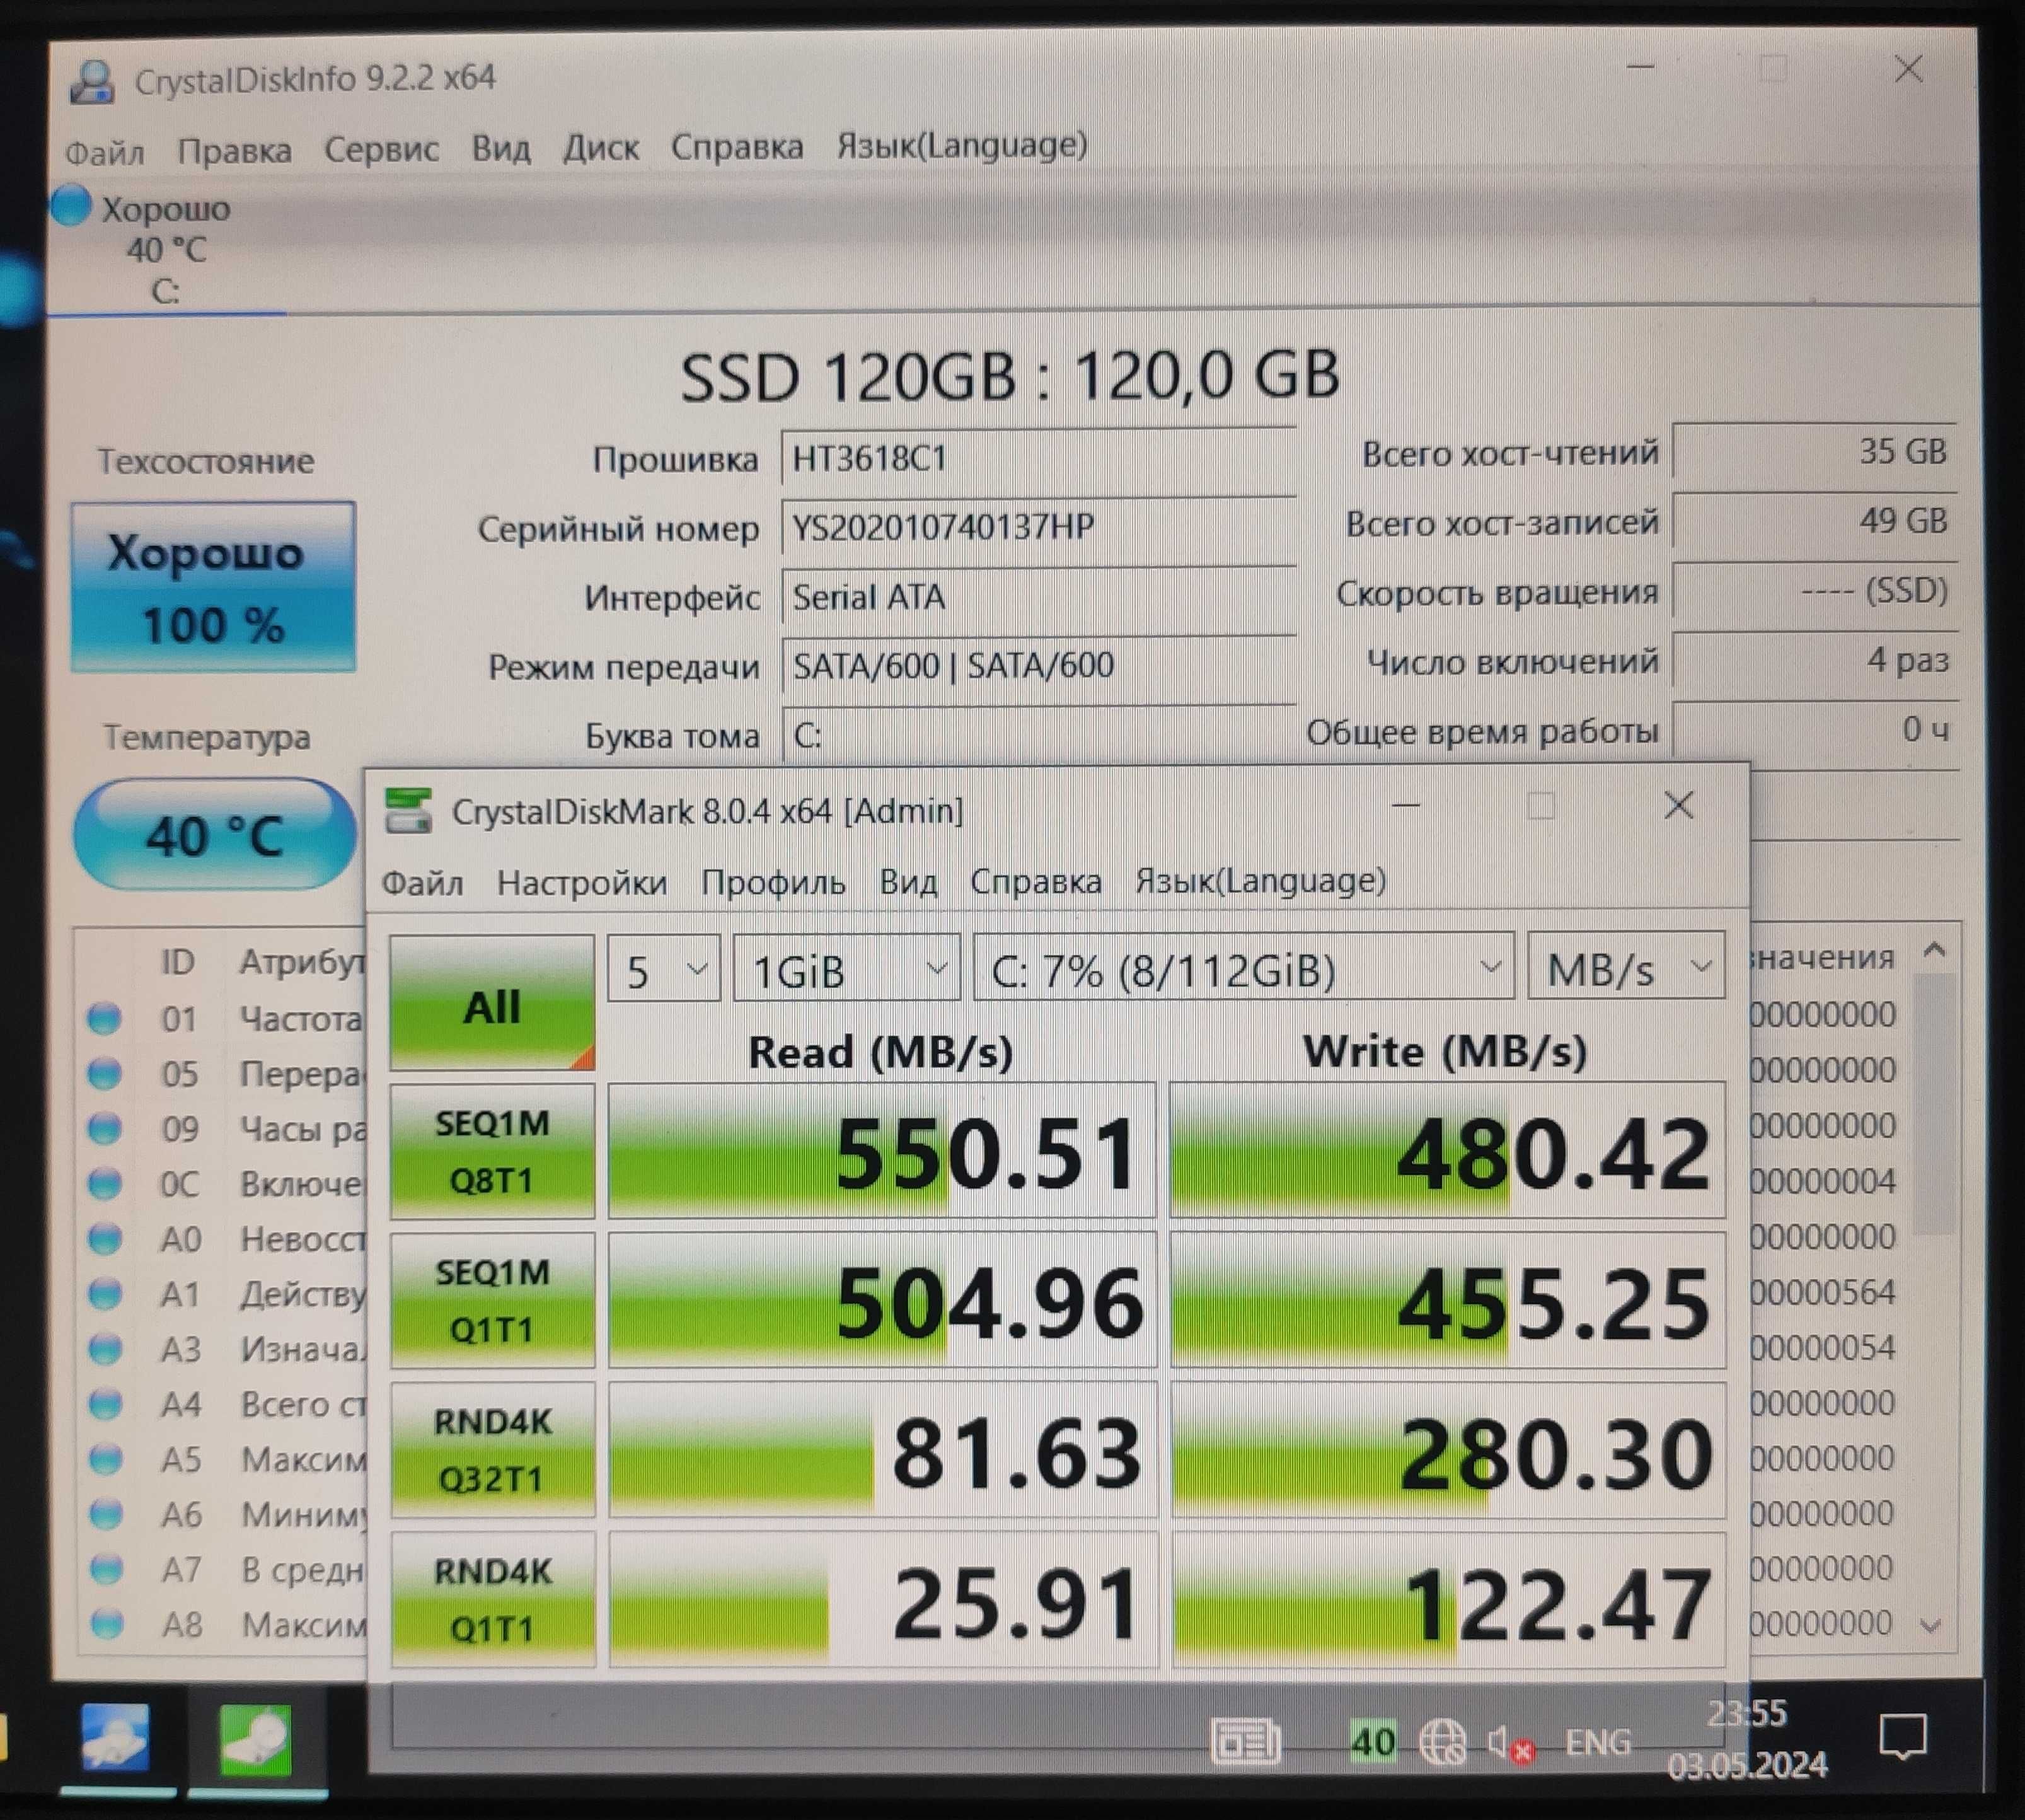Click status dot of attribute row 05
This screenshot has width=2025, height=1820.
click(x=104, y=1073)
